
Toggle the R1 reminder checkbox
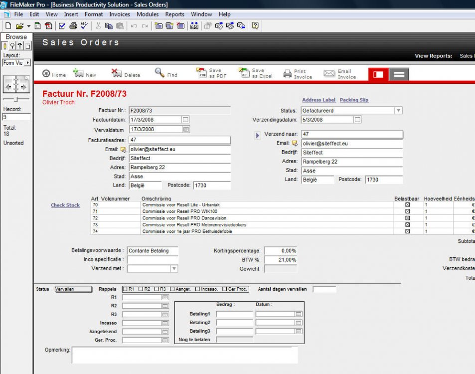[x=126, y=289]
